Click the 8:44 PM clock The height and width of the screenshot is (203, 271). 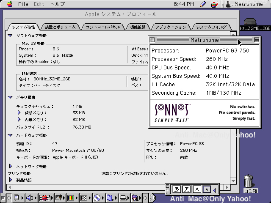click(184, 4)
